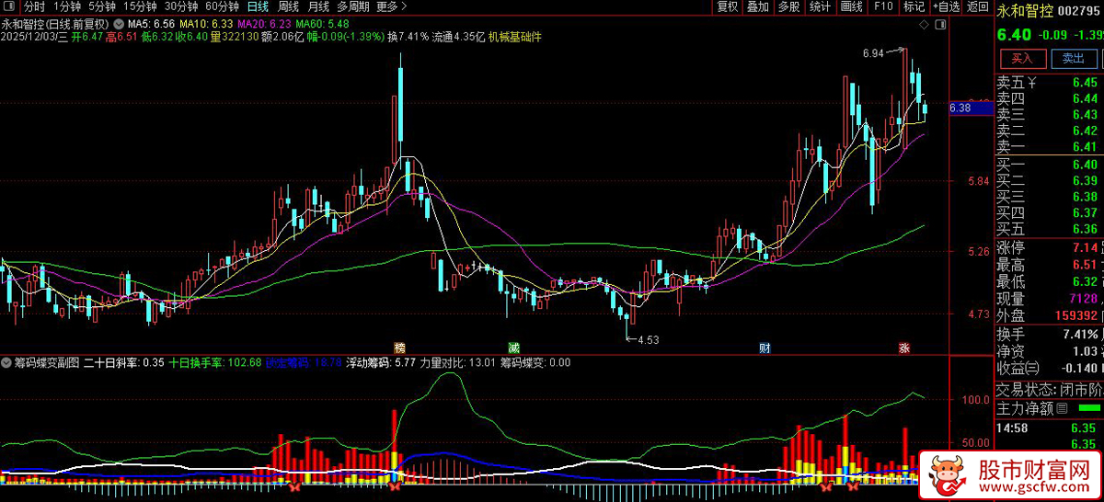
Task: Click the 换手 turnover row
Action: 1049,334
